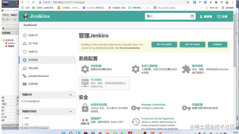The height and width of the screenshot is (134, 239).
Task: Click the In-process Script Approval history icon
Action: click(x=135, y=122)
